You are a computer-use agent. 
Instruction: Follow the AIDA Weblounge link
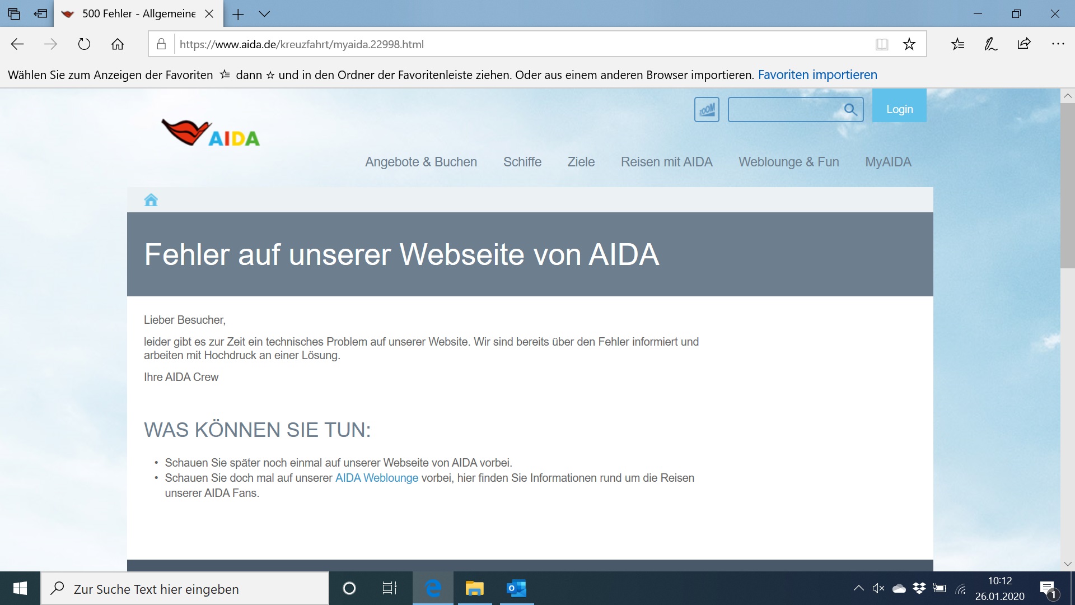376,478
